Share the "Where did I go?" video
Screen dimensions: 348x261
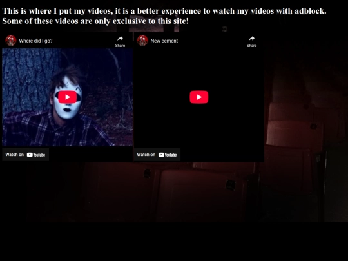point(120,41)
